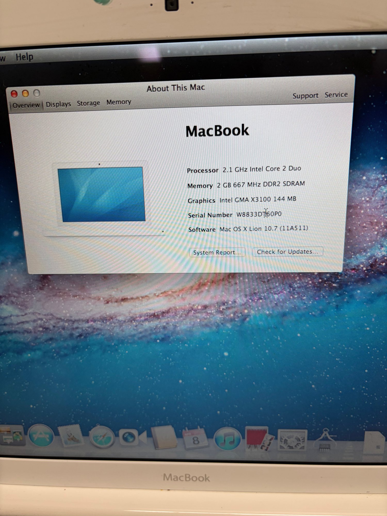Image resolution: width=387 pixels, height=516 pixels.
Task: Click the System Report button
Action: pyautogui.click(x=217, y=252)
